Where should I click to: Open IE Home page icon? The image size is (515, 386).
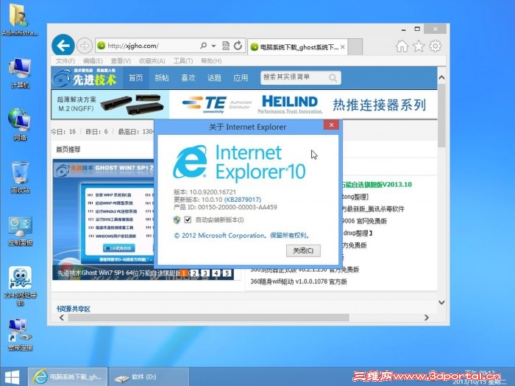[402, 46]
